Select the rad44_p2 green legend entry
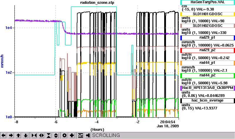Screen dimensions: 235x139 pyautogui.click(x=208, y=75)
